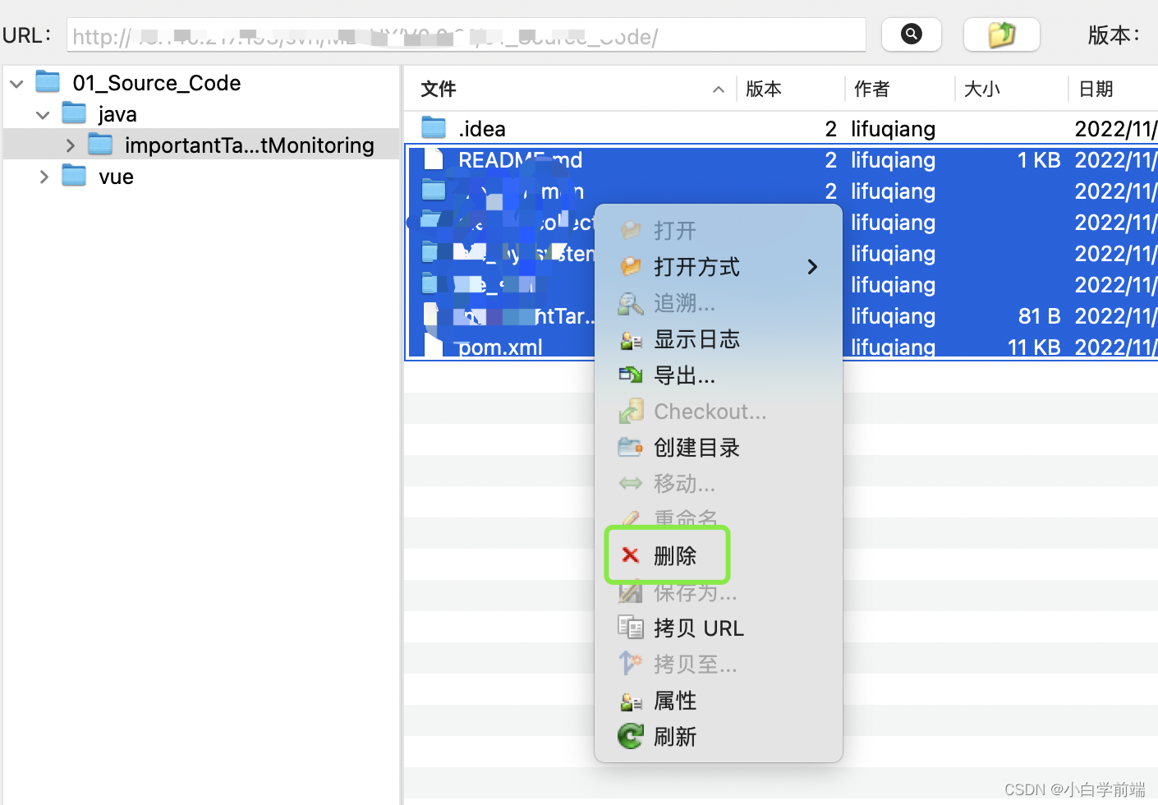Click the yellow open-folder icon near 版本
Image resolution: width=1158 pixels, height=805 pixels.
click(1001, 34)
